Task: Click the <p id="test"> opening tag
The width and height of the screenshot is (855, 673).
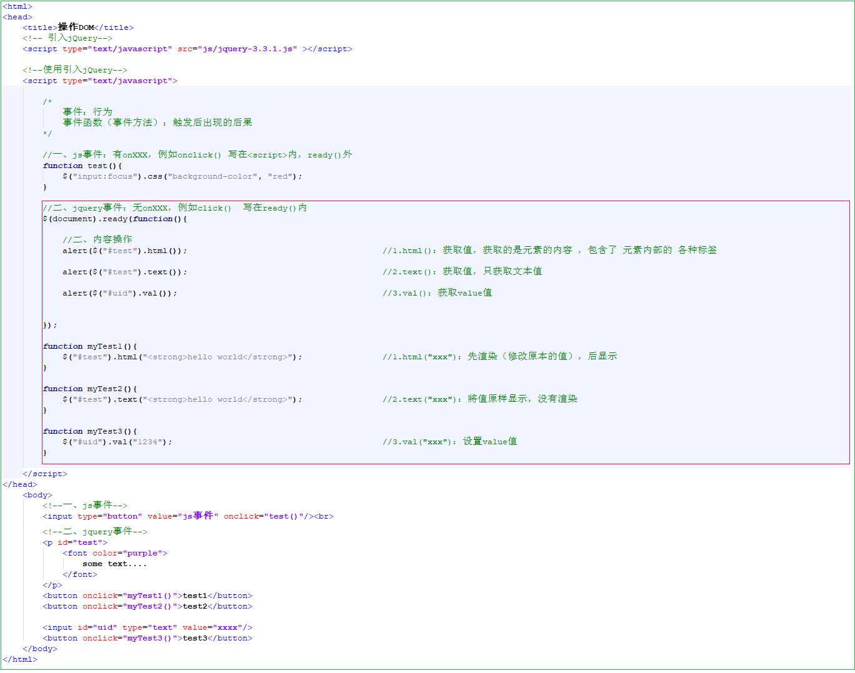Action: (75, 542)
